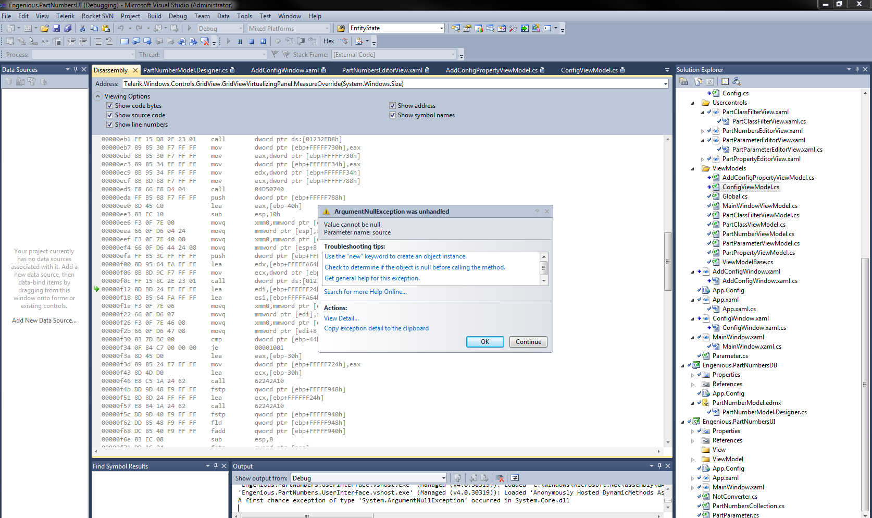The height and width of the screenshot is (518, 872).
Task: Open the Debug configuration dropdown
Action: 240,28
